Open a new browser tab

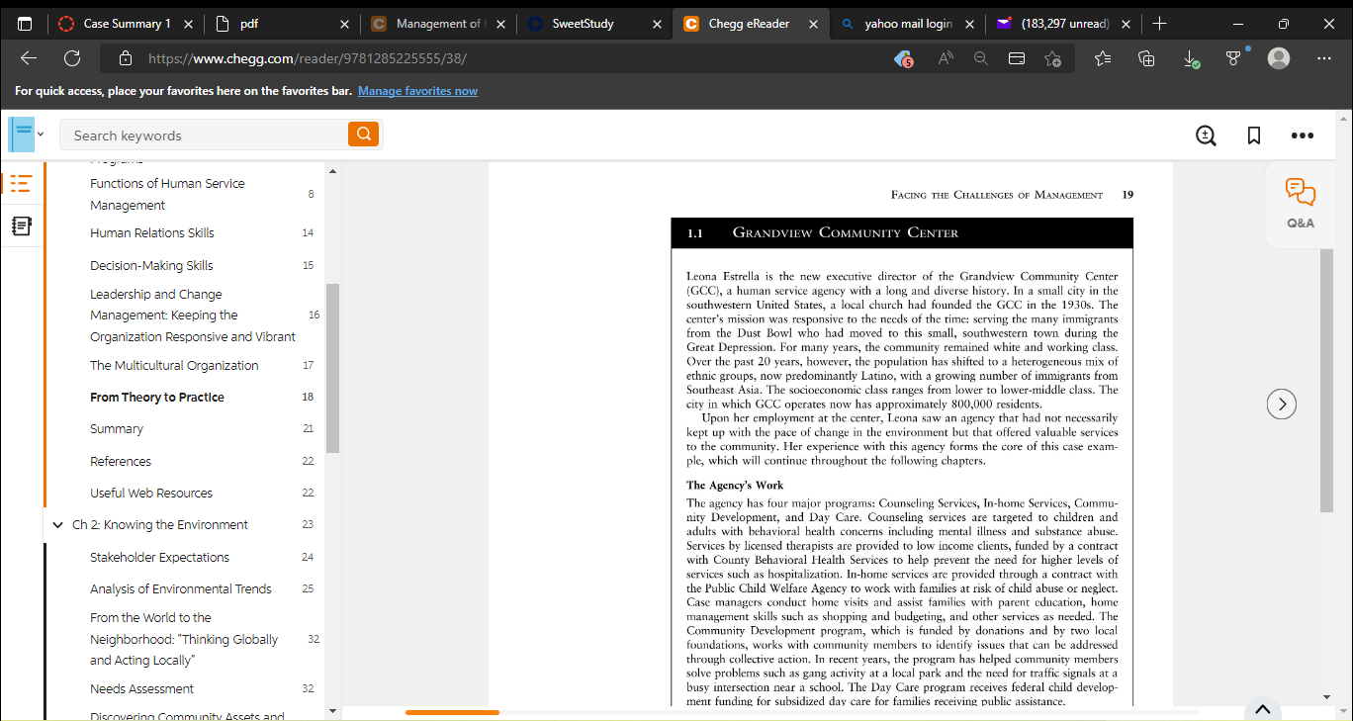click(x=1160, y=24)
